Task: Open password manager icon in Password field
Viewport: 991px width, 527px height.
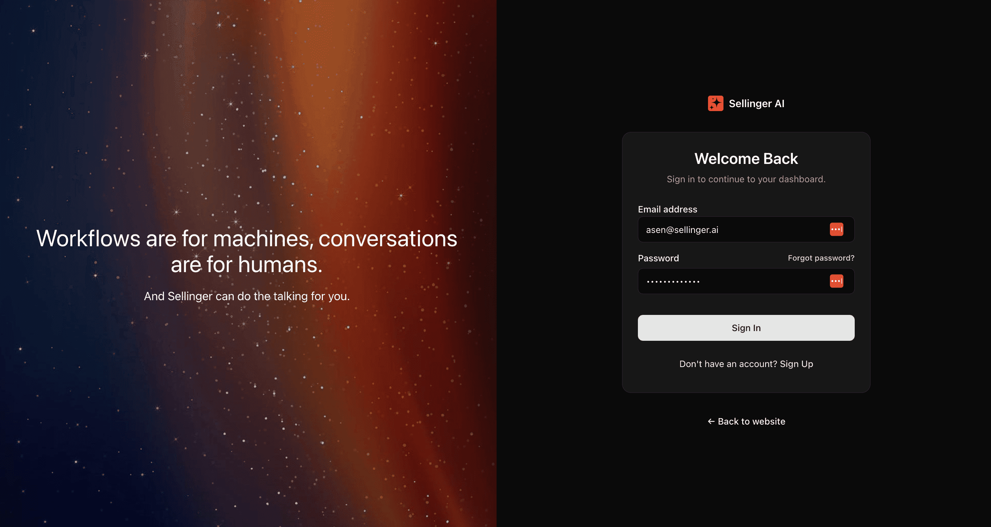Action: coord(836,281)
